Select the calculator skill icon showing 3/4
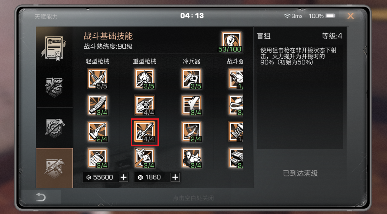Screen dimensions: 387x214 98,158
